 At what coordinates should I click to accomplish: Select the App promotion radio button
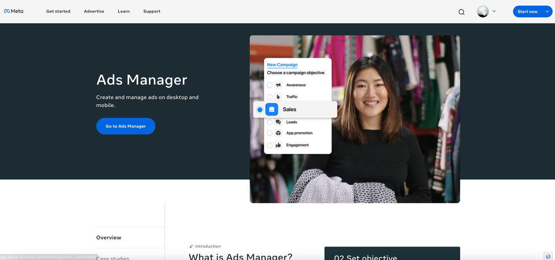270,133
